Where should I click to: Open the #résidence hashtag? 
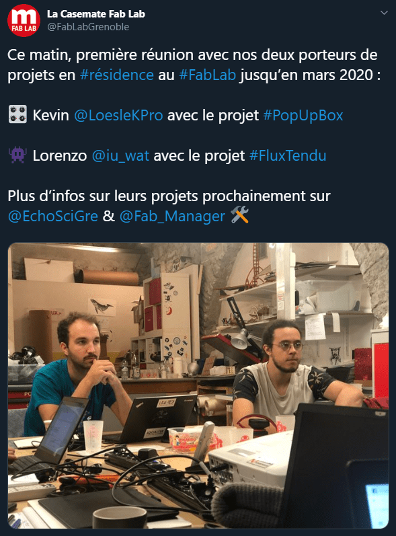(117, 75)
